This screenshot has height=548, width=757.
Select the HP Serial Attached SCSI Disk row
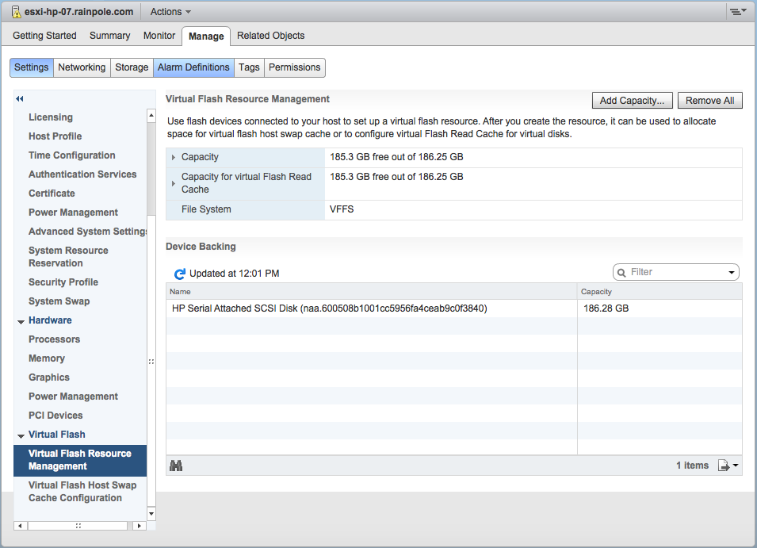point(329,308)
